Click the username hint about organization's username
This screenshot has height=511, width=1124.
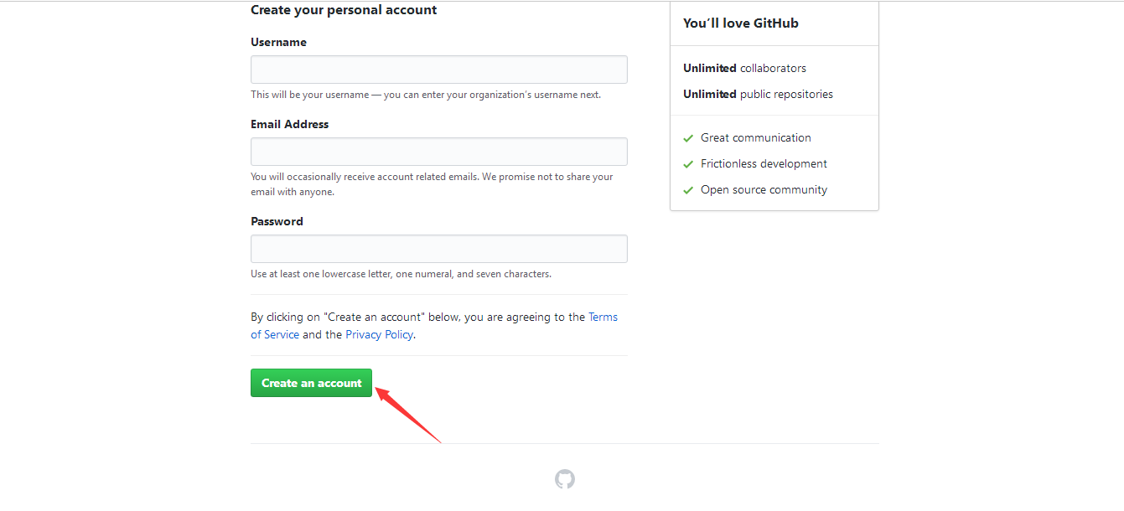(425, 95)
